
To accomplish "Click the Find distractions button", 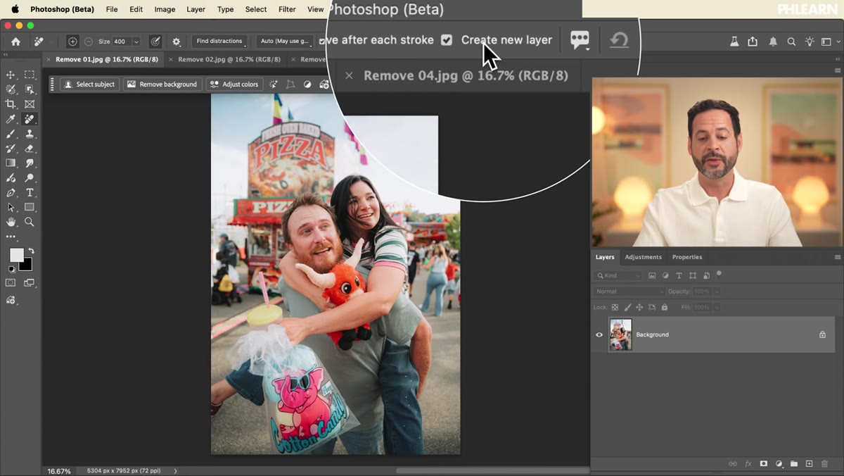I will coord(219,42).
